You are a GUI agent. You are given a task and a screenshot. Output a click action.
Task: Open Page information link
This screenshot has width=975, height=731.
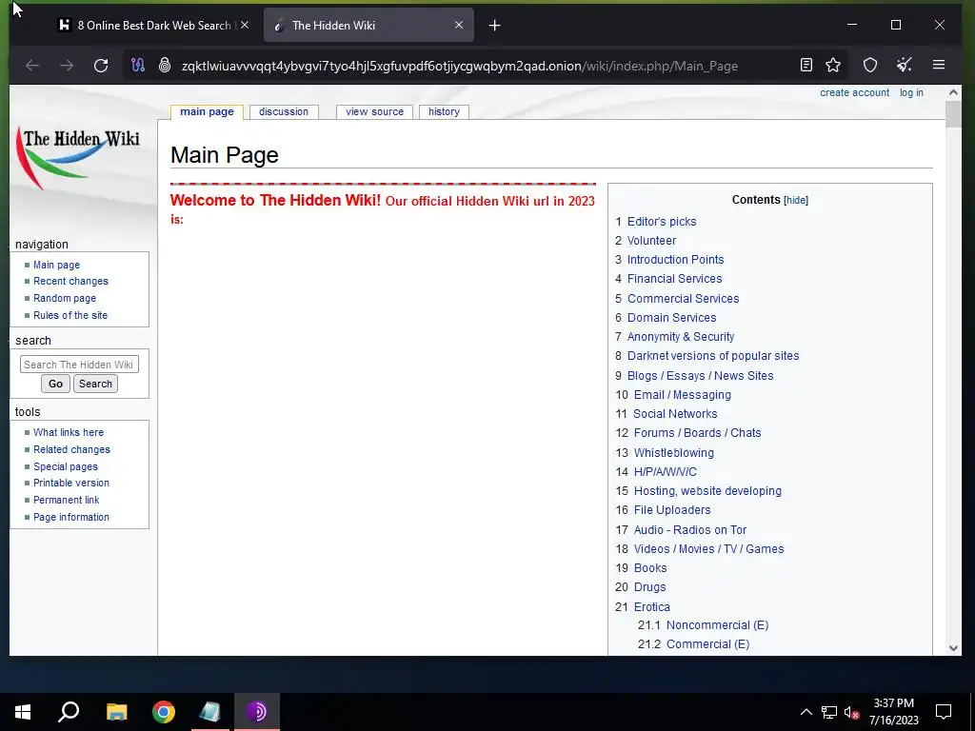(70, 517)
